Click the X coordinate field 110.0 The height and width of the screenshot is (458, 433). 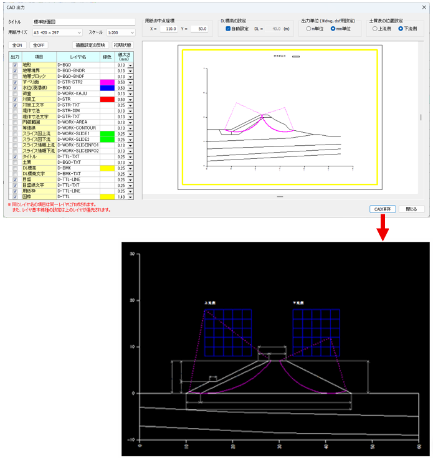coord(169,29)
